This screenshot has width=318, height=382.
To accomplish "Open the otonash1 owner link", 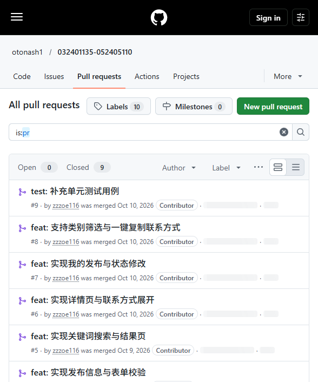I will (27, 52).
